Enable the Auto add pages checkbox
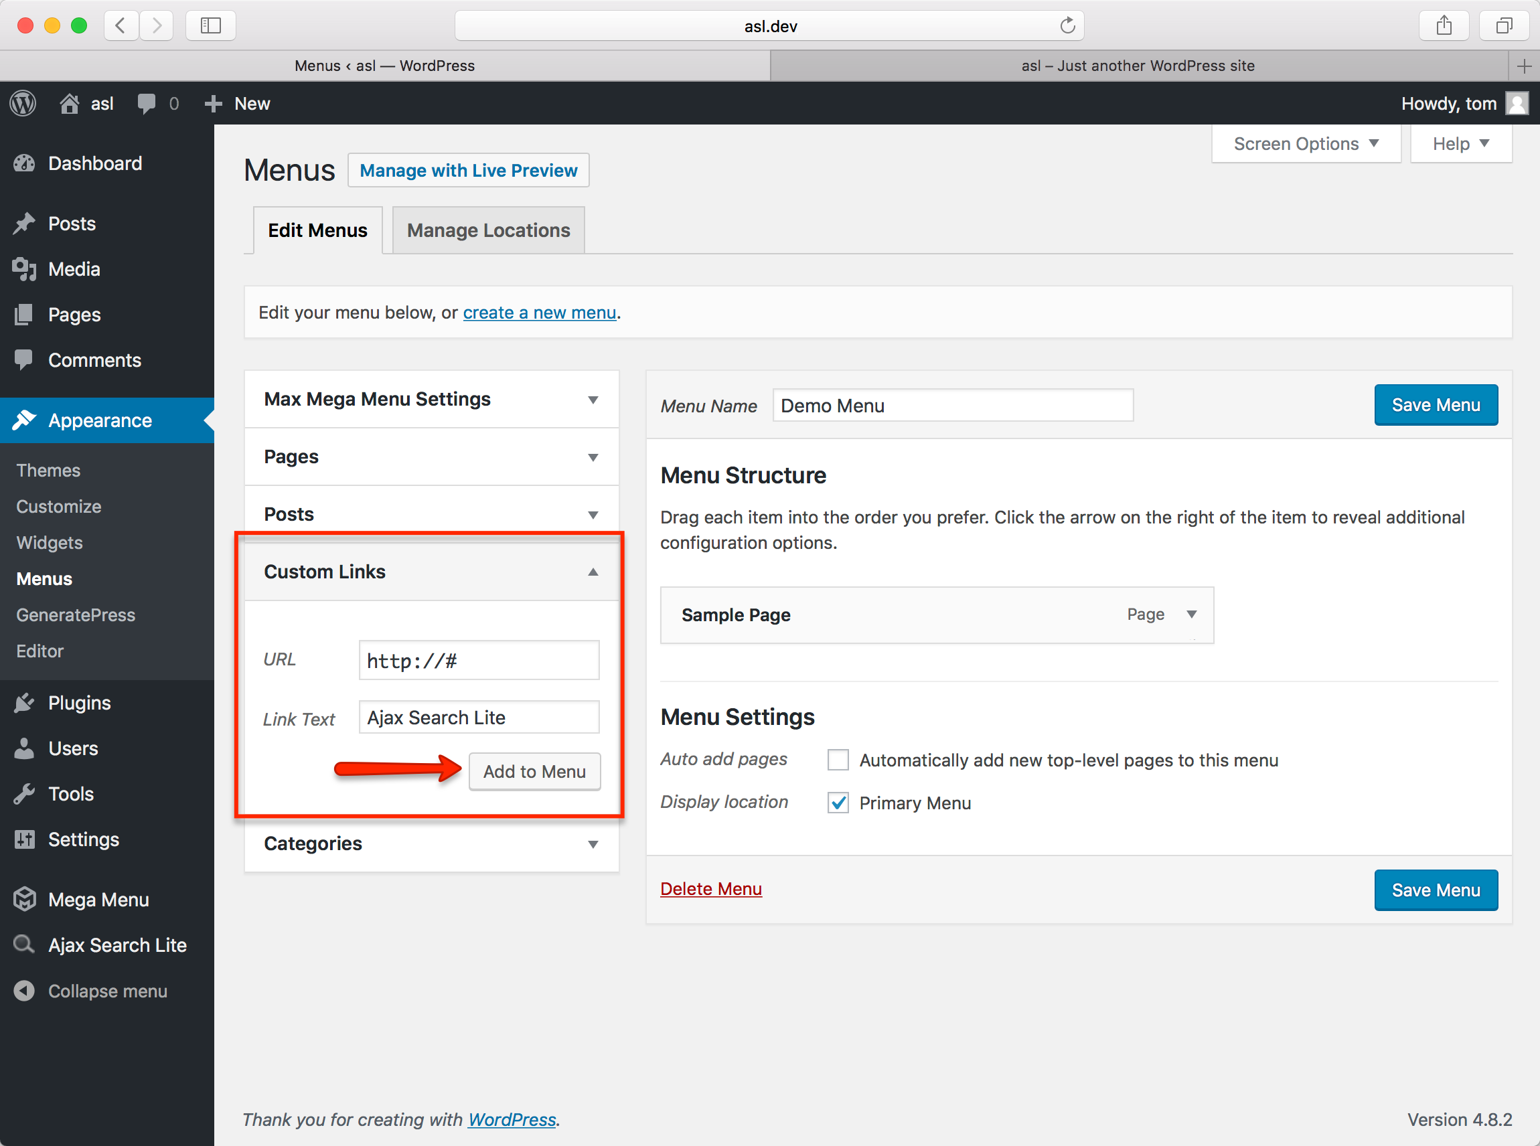The width and height of the screenshot is (1540, 1146). pos(838,760)
